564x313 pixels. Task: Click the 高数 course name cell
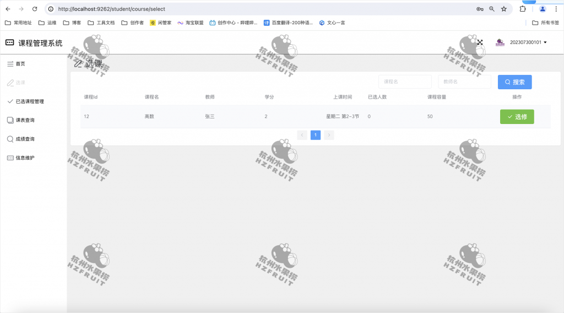coord(149,117)
